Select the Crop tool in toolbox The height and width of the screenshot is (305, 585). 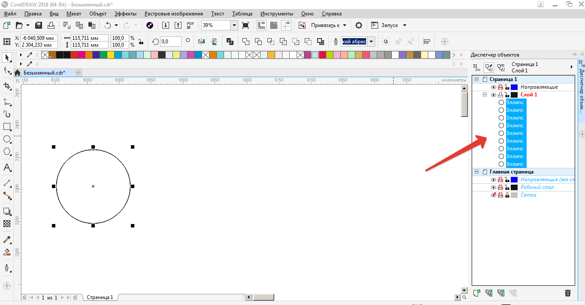7,86
